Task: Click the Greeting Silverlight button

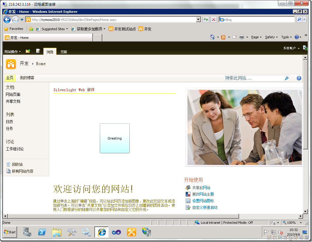Action: [x=115, y=138]
